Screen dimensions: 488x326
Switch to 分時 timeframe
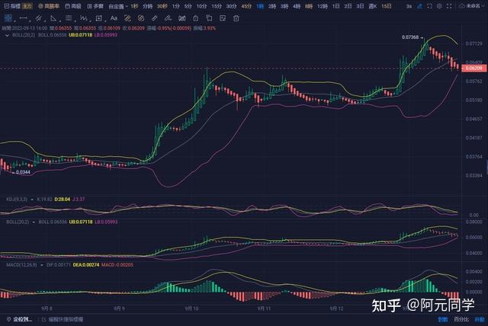(147, 6)
